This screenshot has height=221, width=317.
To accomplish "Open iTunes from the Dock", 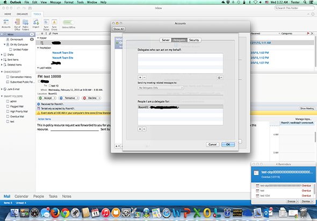I will tap(105, 213).
